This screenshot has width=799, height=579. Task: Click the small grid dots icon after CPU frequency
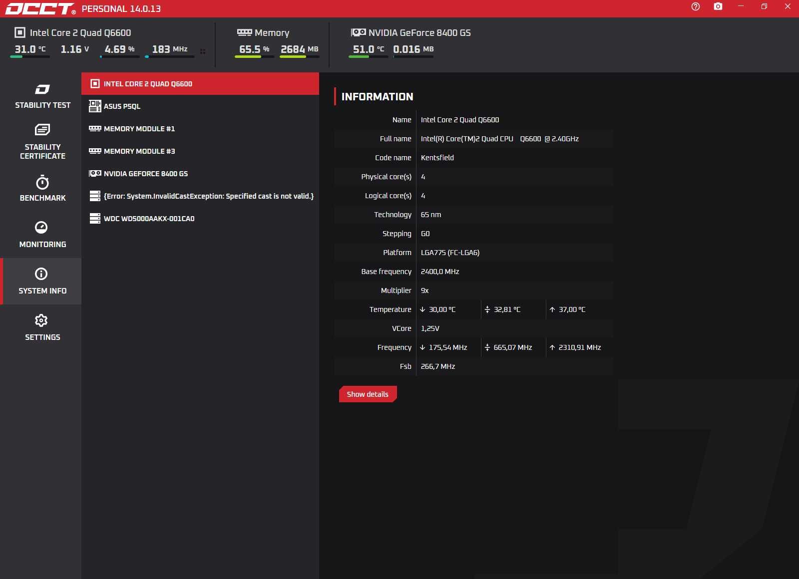click(x=203, y=51)
